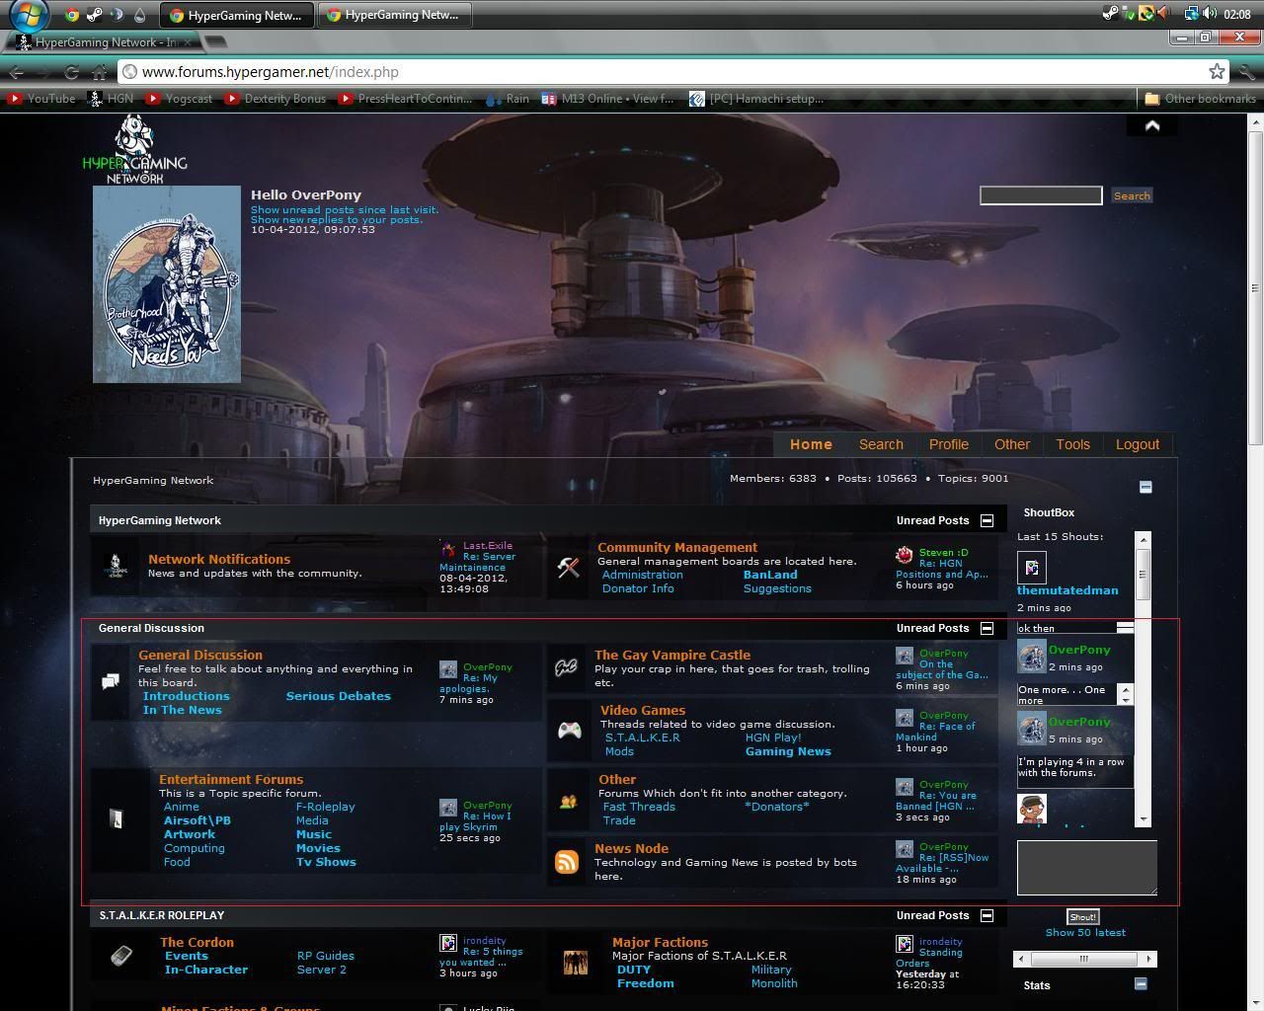This screenshot has height=1011, width=1264.
Task: Open Search menu tab
Action: pyautogui.click(x=881, y=444)
